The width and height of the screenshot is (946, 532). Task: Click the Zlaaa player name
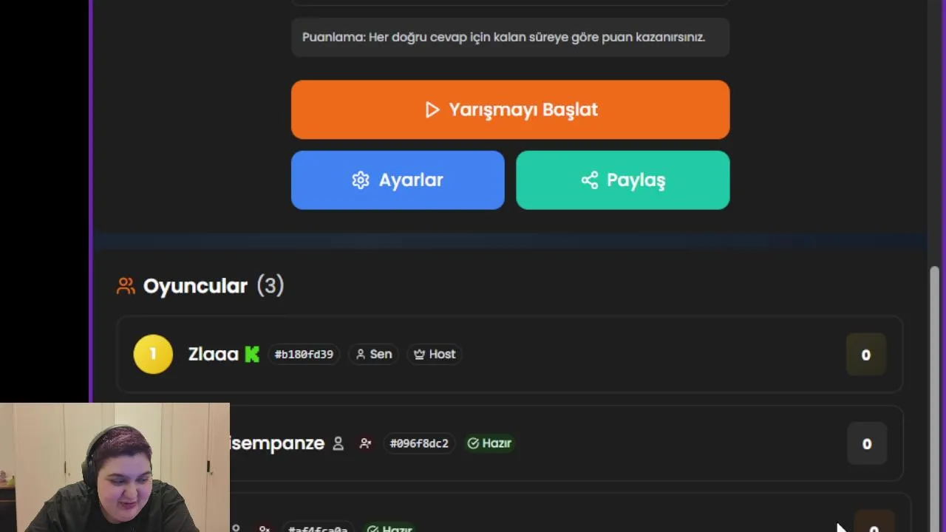pyautogui.click(x=214, y=354)
